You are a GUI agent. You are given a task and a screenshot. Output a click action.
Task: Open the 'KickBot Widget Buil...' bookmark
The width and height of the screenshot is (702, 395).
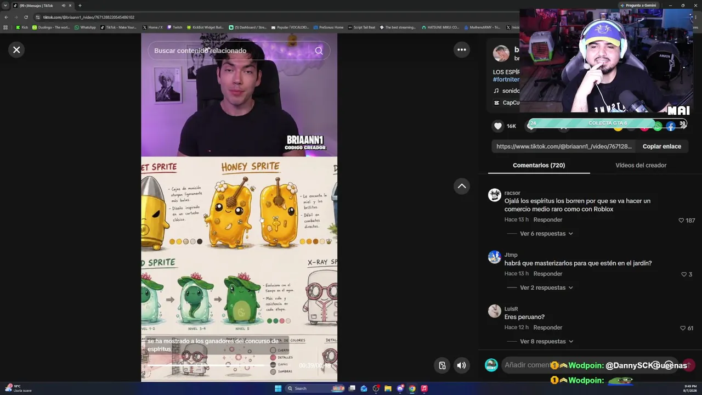(x=205, y=27)
